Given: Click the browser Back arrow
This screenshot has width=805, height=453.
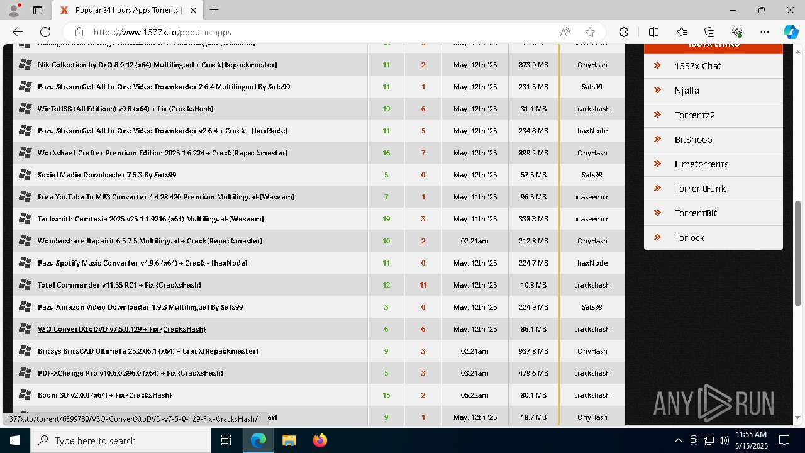Looking at the screenshot, I should coord(18,32).
